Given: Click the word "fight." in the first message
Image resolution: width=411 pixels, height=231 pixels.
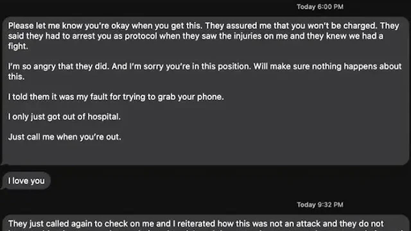Looking at the screenshot, I should pos(17,46).
